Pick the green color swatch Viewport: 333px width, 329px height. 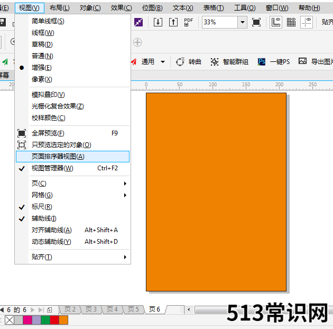[x=45, y=320]
